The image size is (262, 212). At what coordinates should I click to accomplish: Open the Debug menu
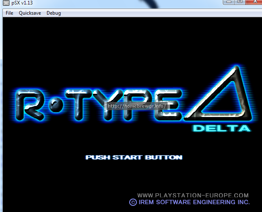[x=54, y=13]
